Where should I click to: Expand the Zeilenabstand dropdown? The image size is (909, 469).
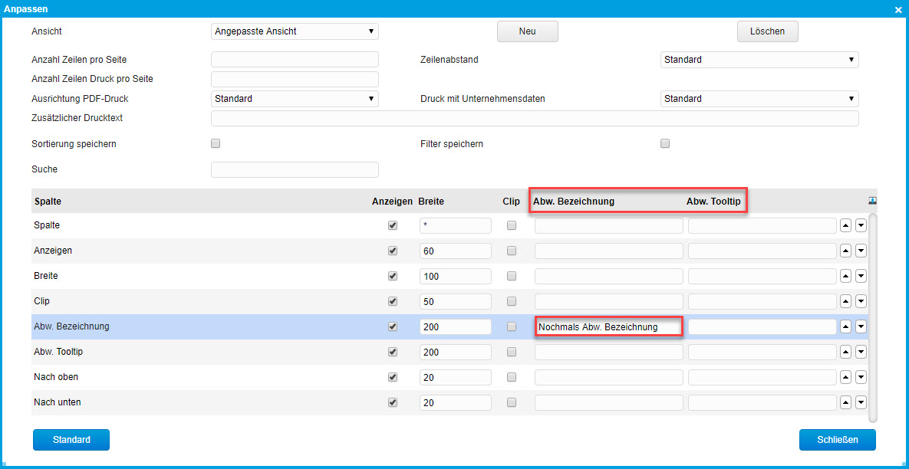[x=759, y=60]
